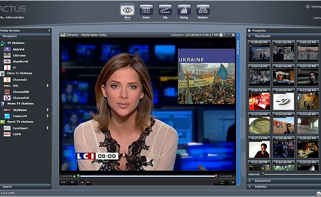Image resolution: width=321 pixels, height=197 pixels.
Task: Close the EXtreme video player
Action: click(x=233, y=35)
